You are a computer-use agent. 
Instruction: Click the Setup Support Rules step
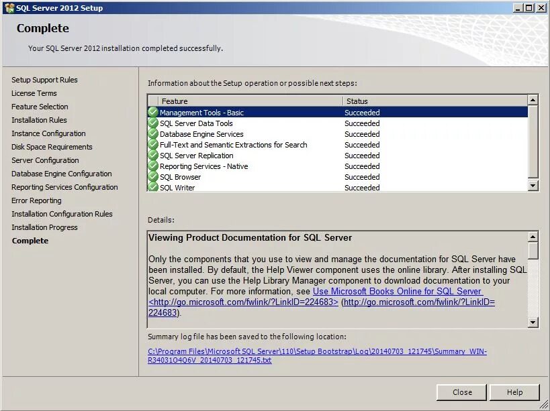pyautogui.click(x=44, y=80)
